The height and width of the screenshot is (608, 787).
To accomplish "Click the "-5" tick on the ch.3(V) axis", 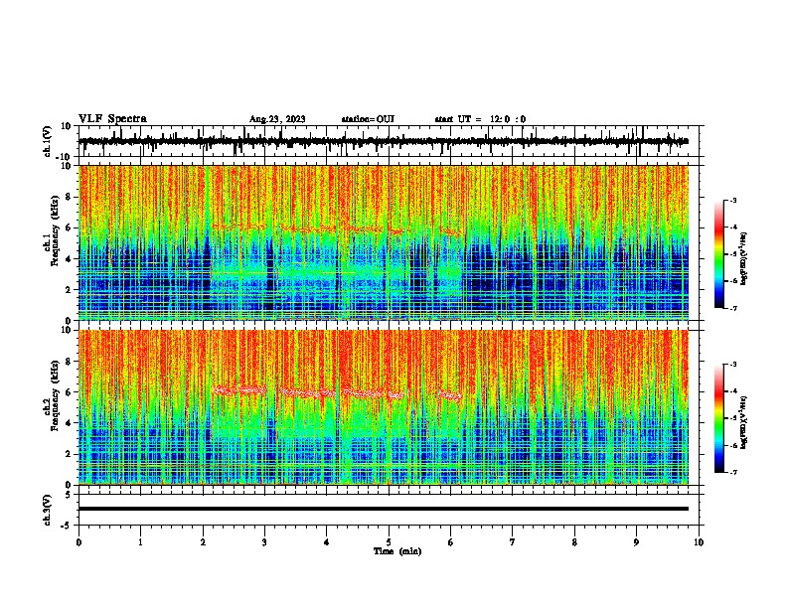I will tap(68, 526).
